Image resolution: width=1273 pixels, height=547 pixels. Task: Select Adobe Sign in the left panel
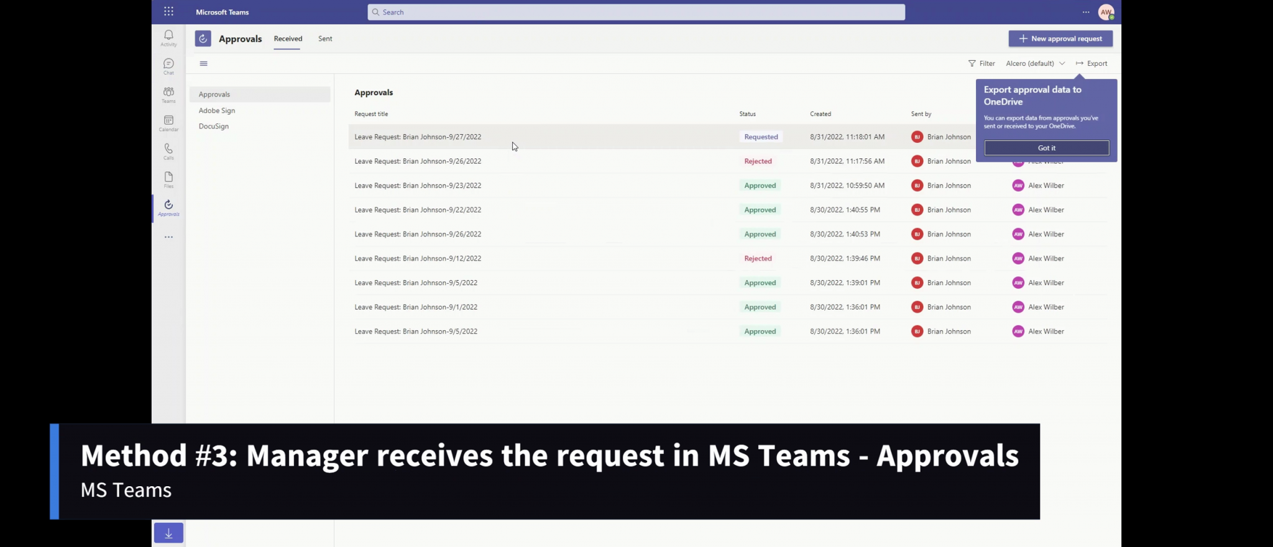click(217, 111)
